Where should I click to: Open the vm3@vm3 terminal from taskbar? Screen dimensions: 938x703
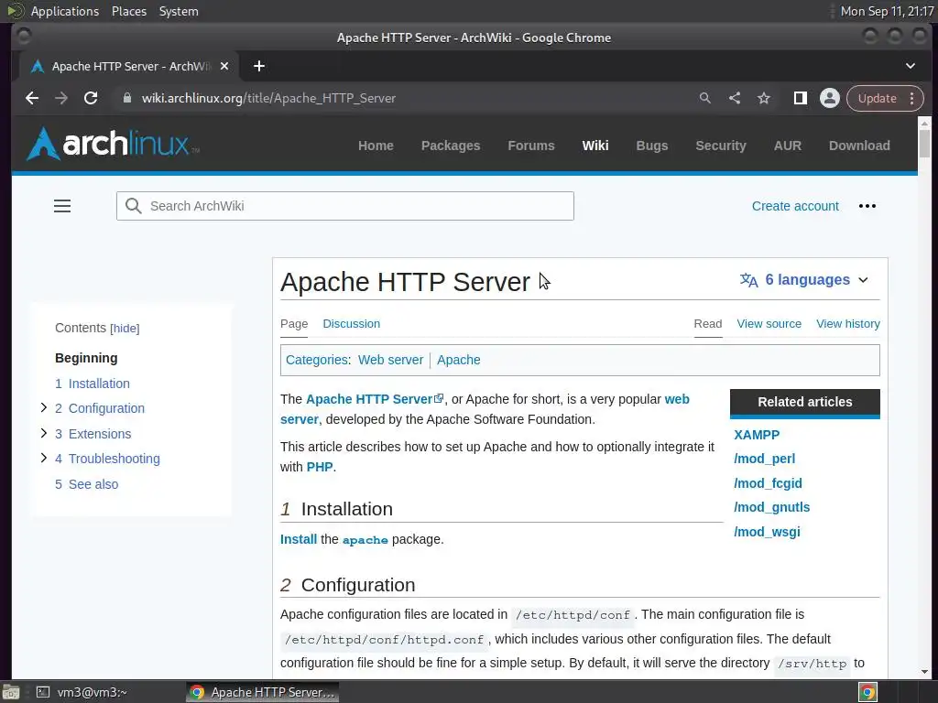(x=82, y=692)
